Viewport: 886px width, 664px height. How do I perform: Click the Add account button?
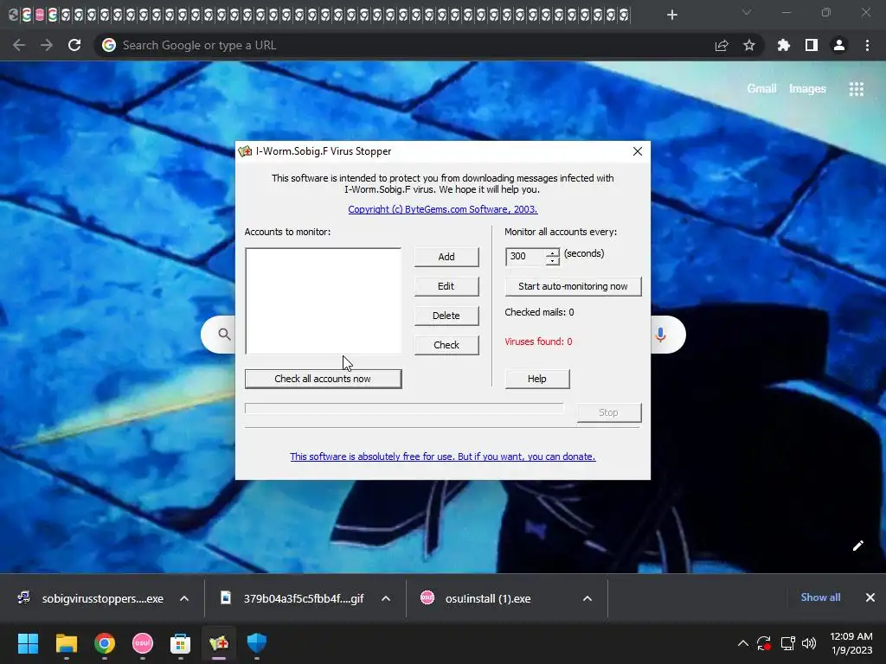(446, 257)
